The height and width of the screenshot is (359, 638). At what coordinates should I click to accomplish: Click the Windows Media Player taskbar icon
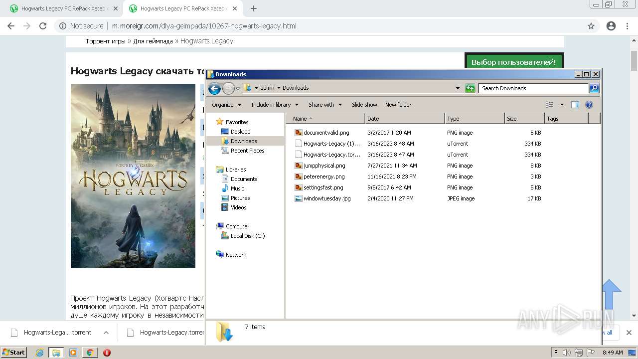(73, 353)
